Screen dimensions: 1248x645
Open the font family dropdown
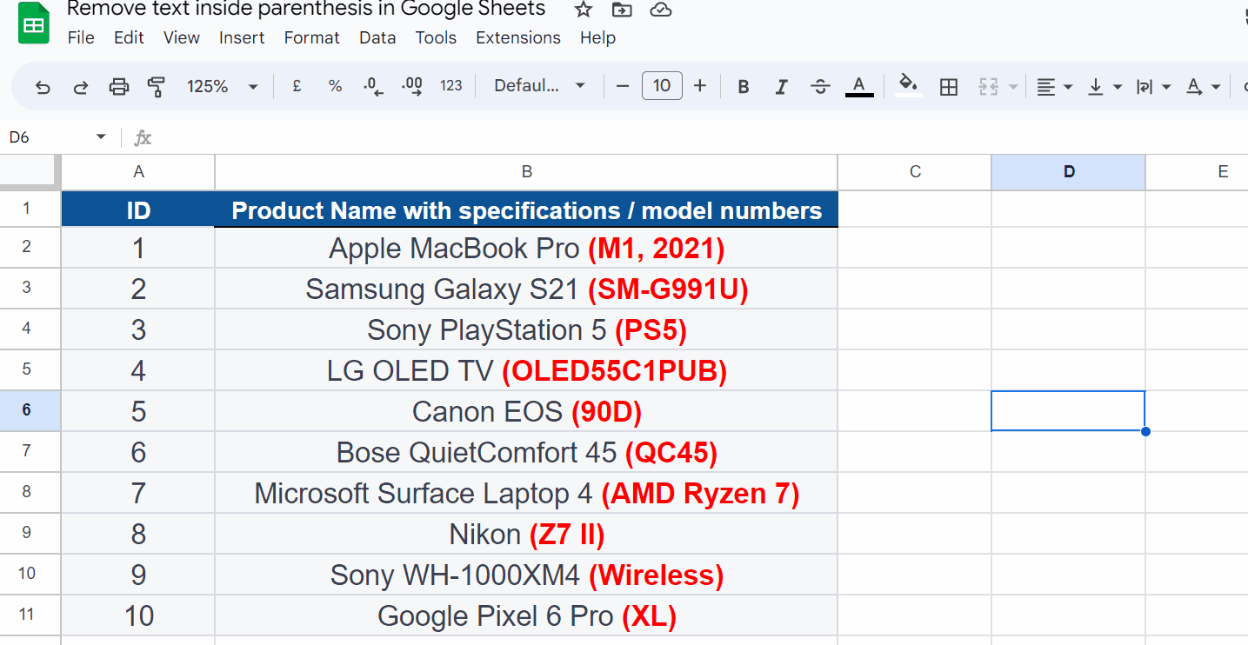[x=537, y=86]
